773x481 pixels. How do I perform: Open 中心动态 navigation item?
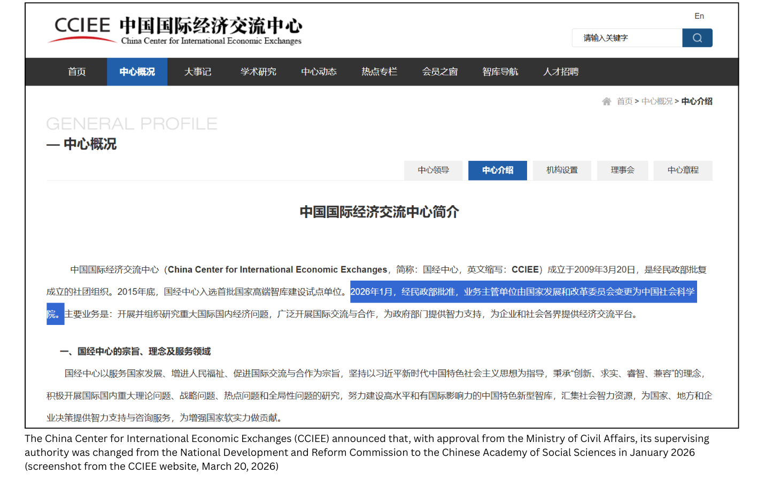tap(319, 72)
